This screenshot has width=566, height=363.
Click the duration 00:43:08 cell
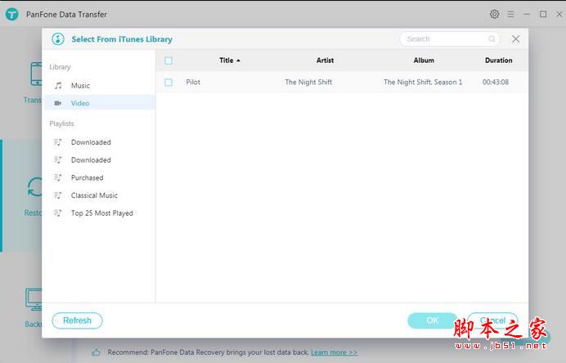click(x=496, y=82)
